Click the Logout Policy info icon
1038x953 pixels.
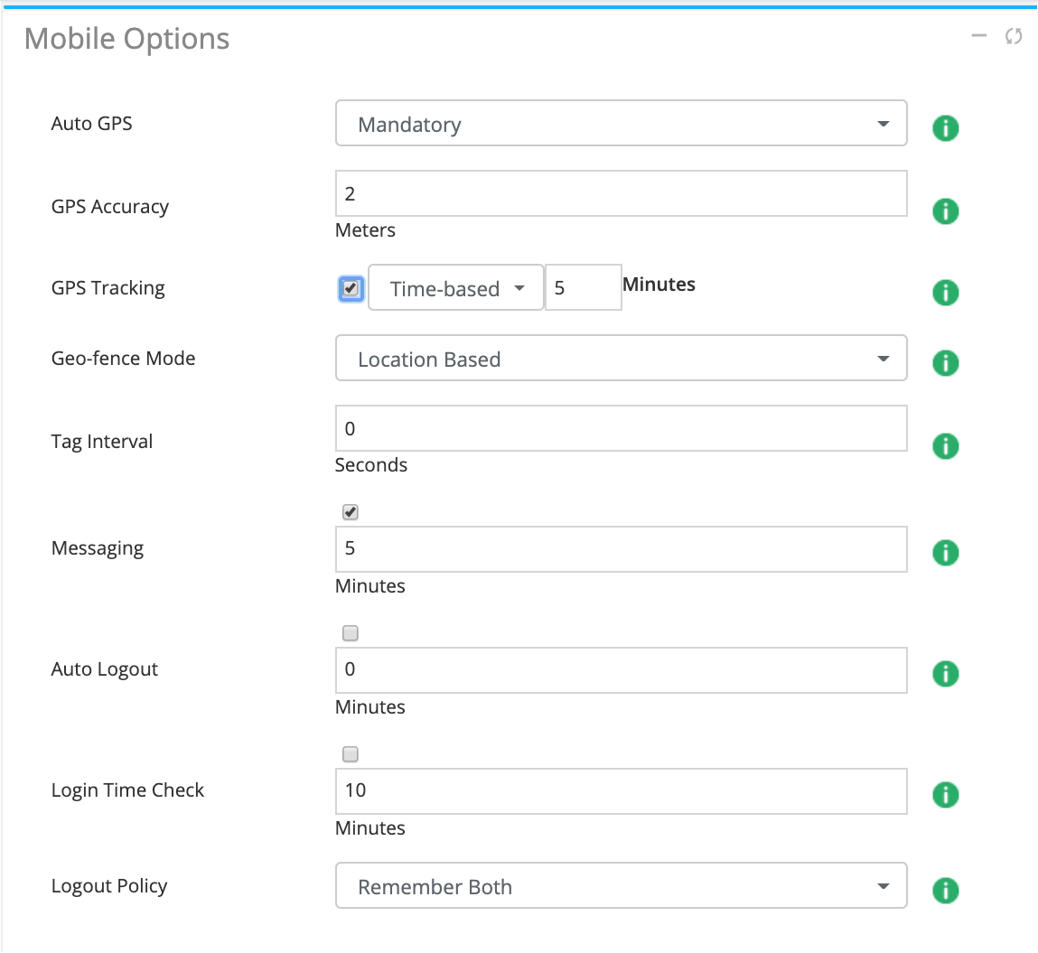(945, 891)
